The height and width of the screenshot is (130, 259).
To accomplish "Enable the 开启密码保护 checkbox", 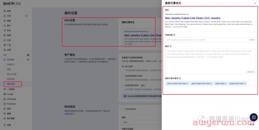I will coord(123,109).
